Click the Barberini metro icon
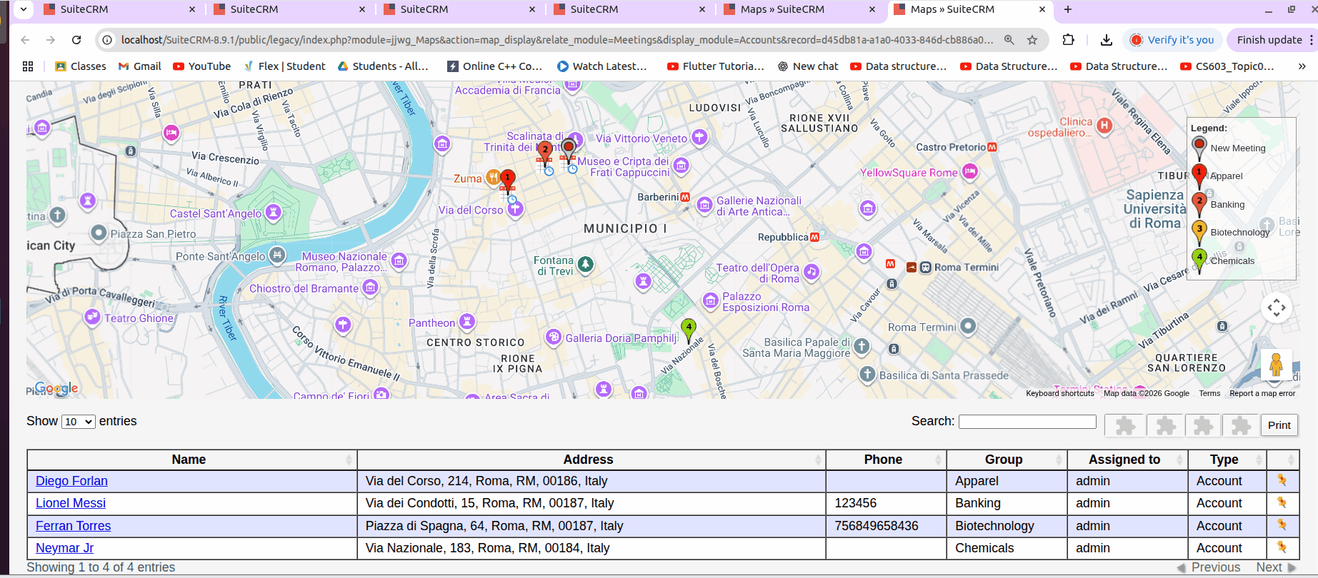This screenshot has height=578, width=1318. pyautogui.click(x=685, y=197)
